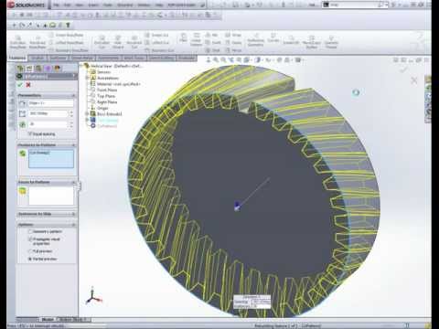
Task: Expand the Boss-Extrude1 tree node
Action: 87,114
